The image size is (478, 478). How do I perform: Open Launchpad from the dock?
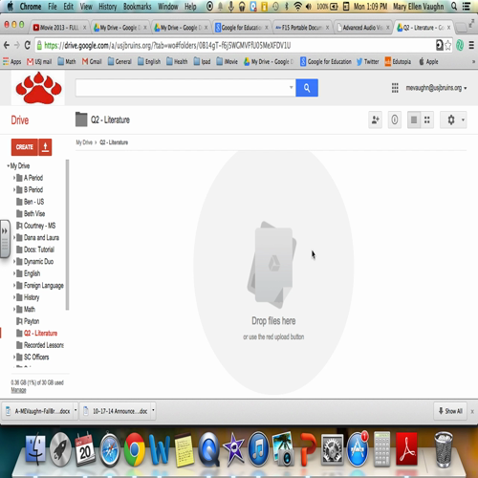click(60, 449)
